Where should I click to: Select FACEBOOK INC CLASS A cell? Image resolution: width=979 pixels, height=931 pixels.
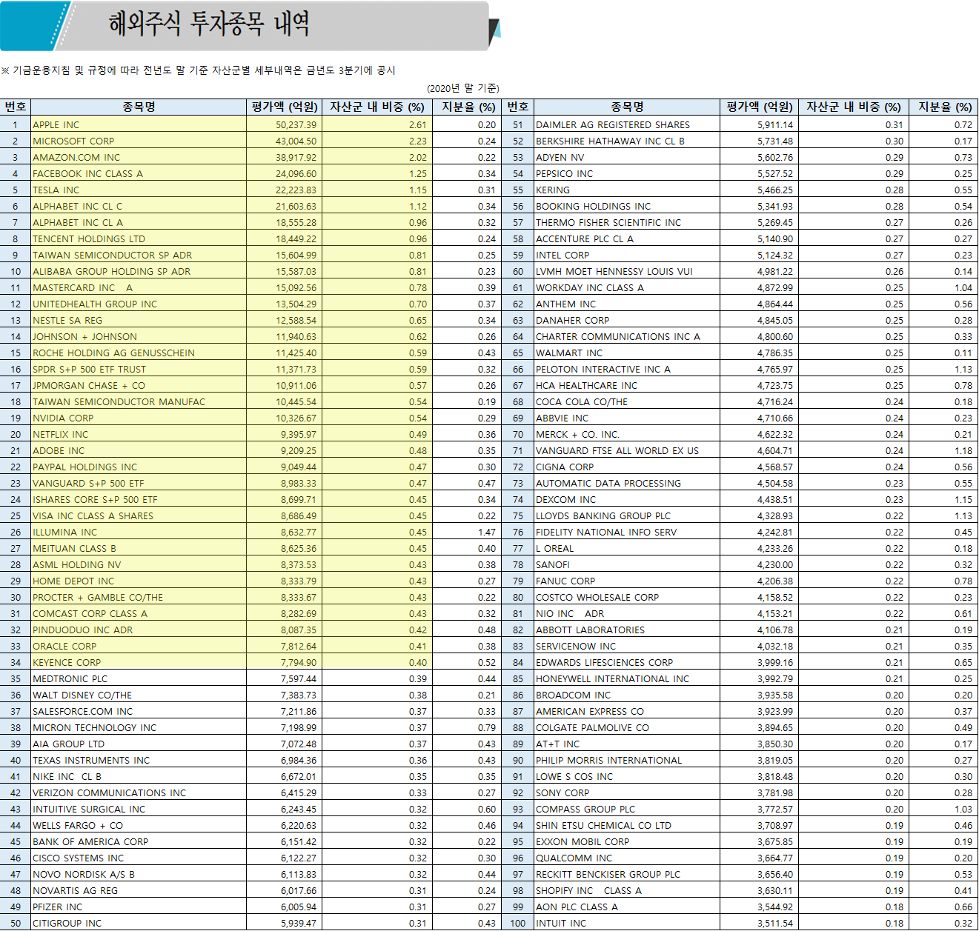(139, 173)
